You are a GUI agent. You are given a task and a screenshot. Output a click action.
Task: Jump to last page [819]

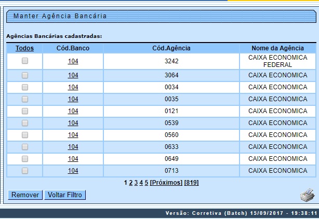coord(191,183)
